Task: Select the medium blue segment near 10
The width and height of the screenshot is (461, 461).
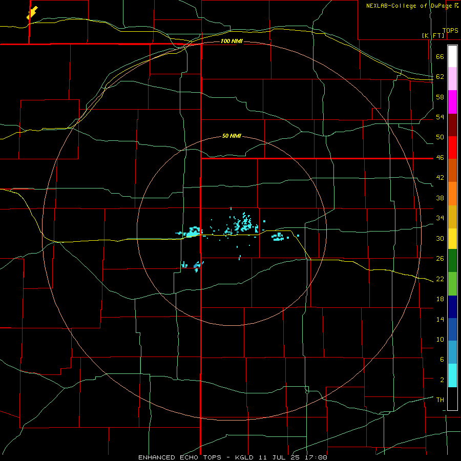Action: coord(452,329)
